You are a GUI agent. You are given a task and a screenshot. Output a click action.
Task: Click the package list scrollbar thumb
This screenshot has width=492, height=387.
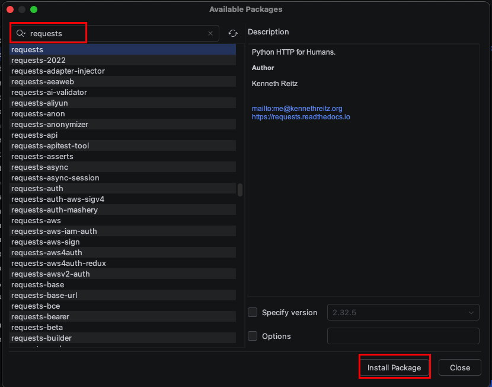click(240, 190)
